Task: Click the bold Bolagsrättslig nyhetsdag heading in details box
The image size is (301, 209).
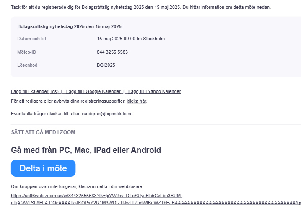Action: click(x=69, y=26)
